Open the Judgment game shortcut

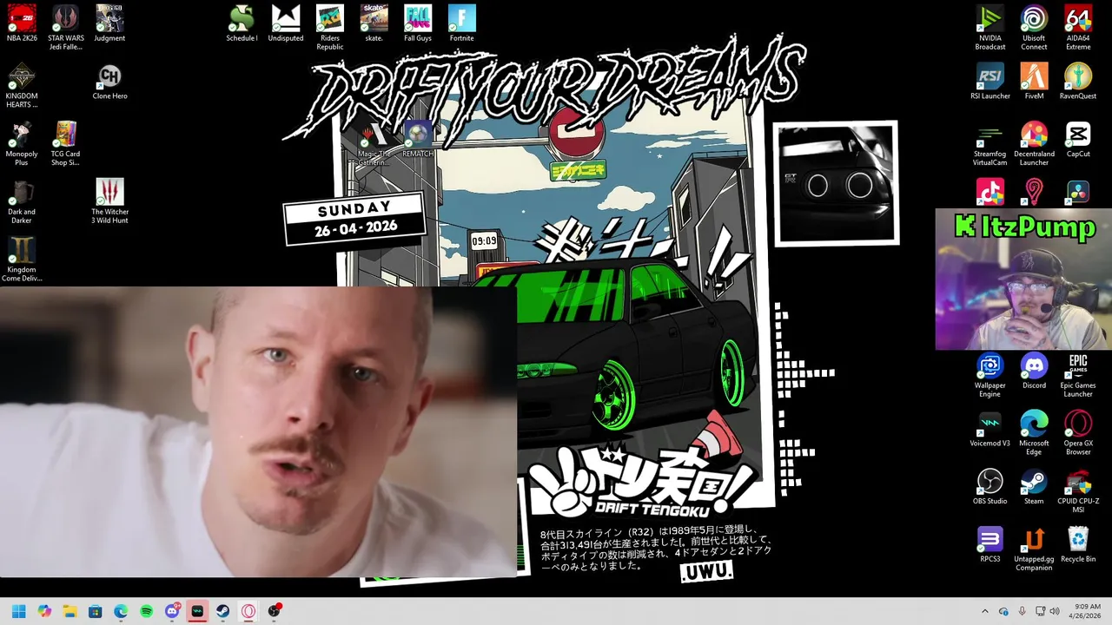click(x=109, y=23)
